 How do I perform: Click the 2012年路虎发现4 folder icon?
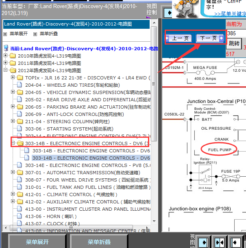tap(13, 70)
